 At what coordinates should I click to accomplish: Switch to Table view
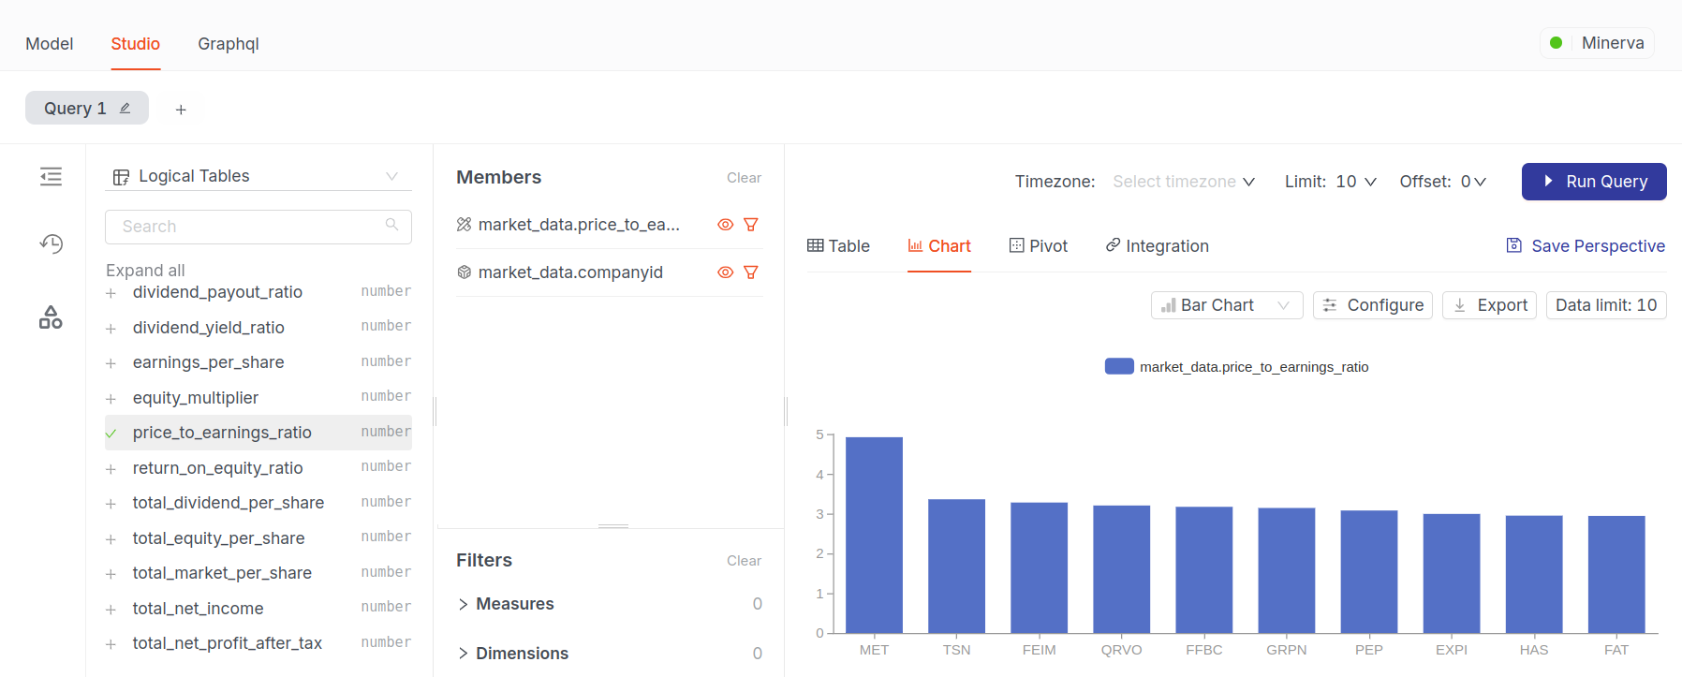[x=838, y=246]
